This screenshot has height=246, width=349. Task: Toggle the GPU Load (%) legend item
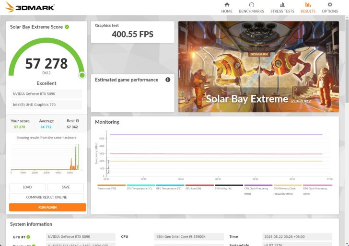click(199, 187)
